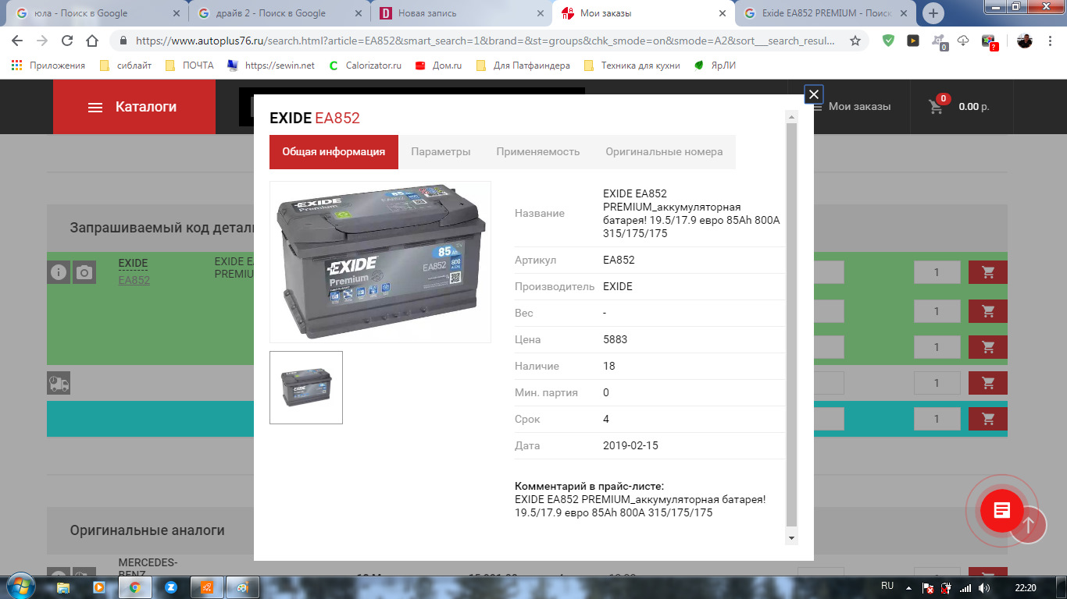Click the info icon beside EXIDE row
The width and height of the screenshot is (1067, 599).
[x=59, y=272]
